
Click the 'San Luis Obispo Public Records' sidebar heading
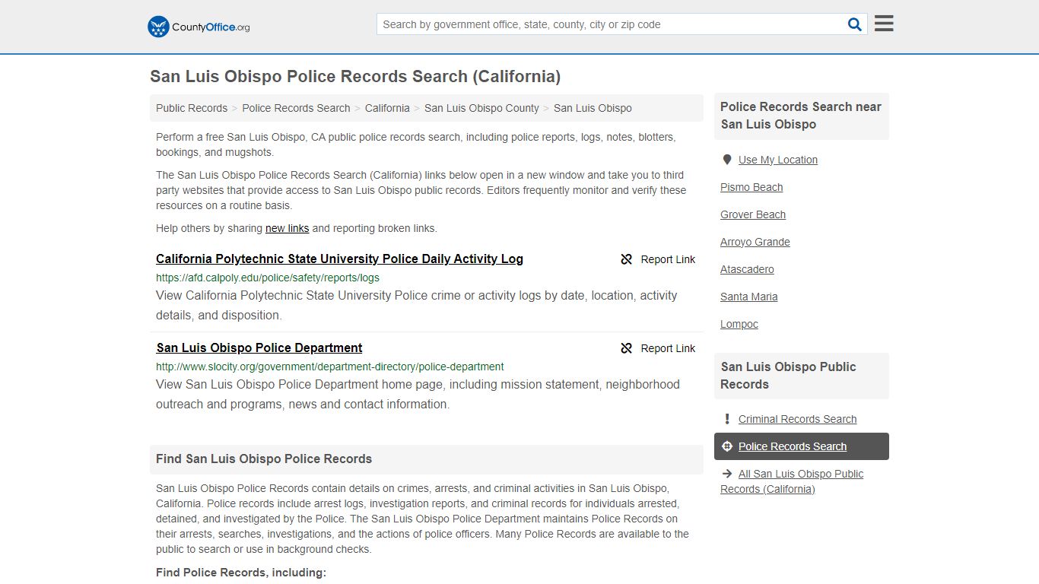(788, 376)
